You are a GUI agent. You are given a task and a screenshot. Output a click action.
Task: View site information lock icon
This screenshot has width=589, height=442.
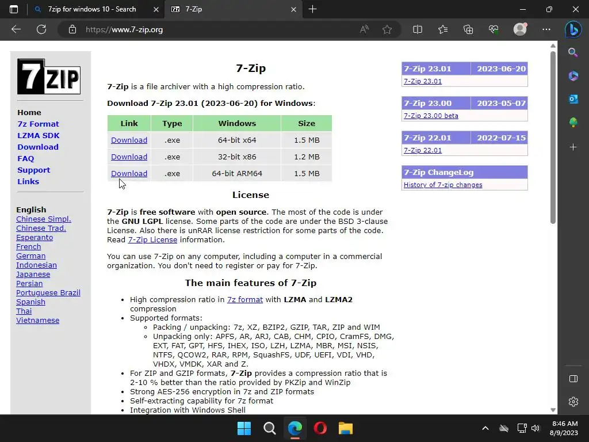tap(72, 29)
